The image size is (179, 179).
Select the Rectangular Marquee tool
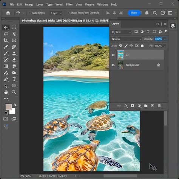pyautogui.click(x=14, y=28)
